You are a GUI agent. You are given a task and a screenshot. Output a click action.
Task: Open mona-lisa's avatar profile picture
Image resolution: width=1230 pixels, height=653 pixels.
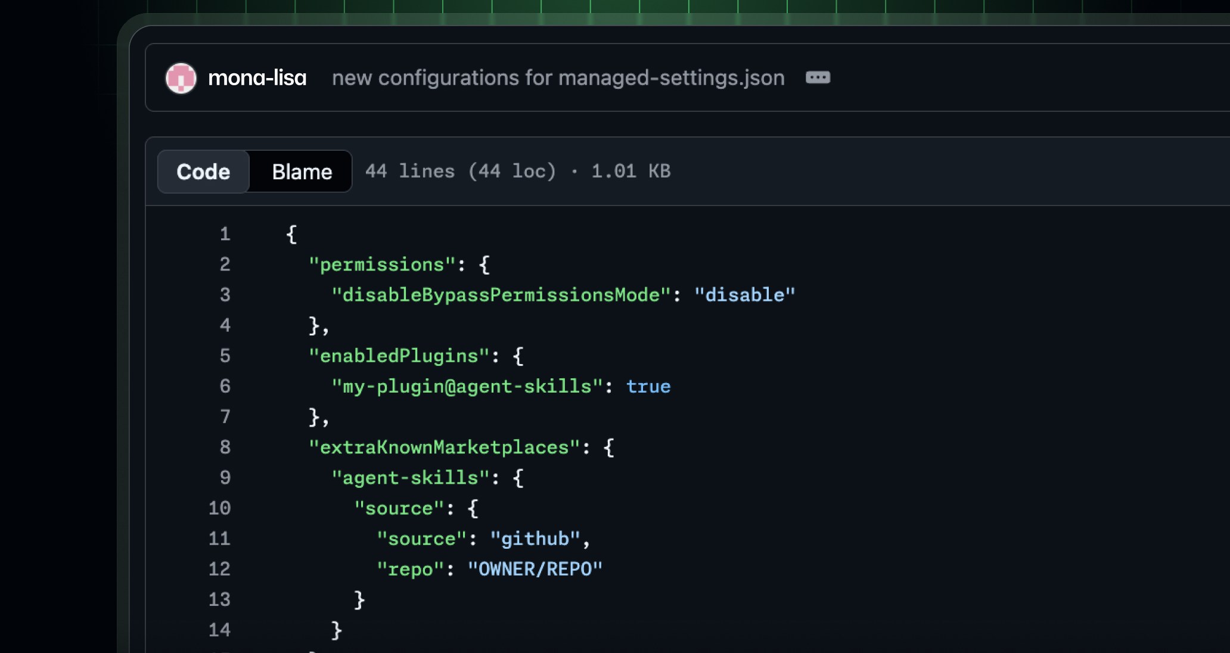(x=181, y=78)
